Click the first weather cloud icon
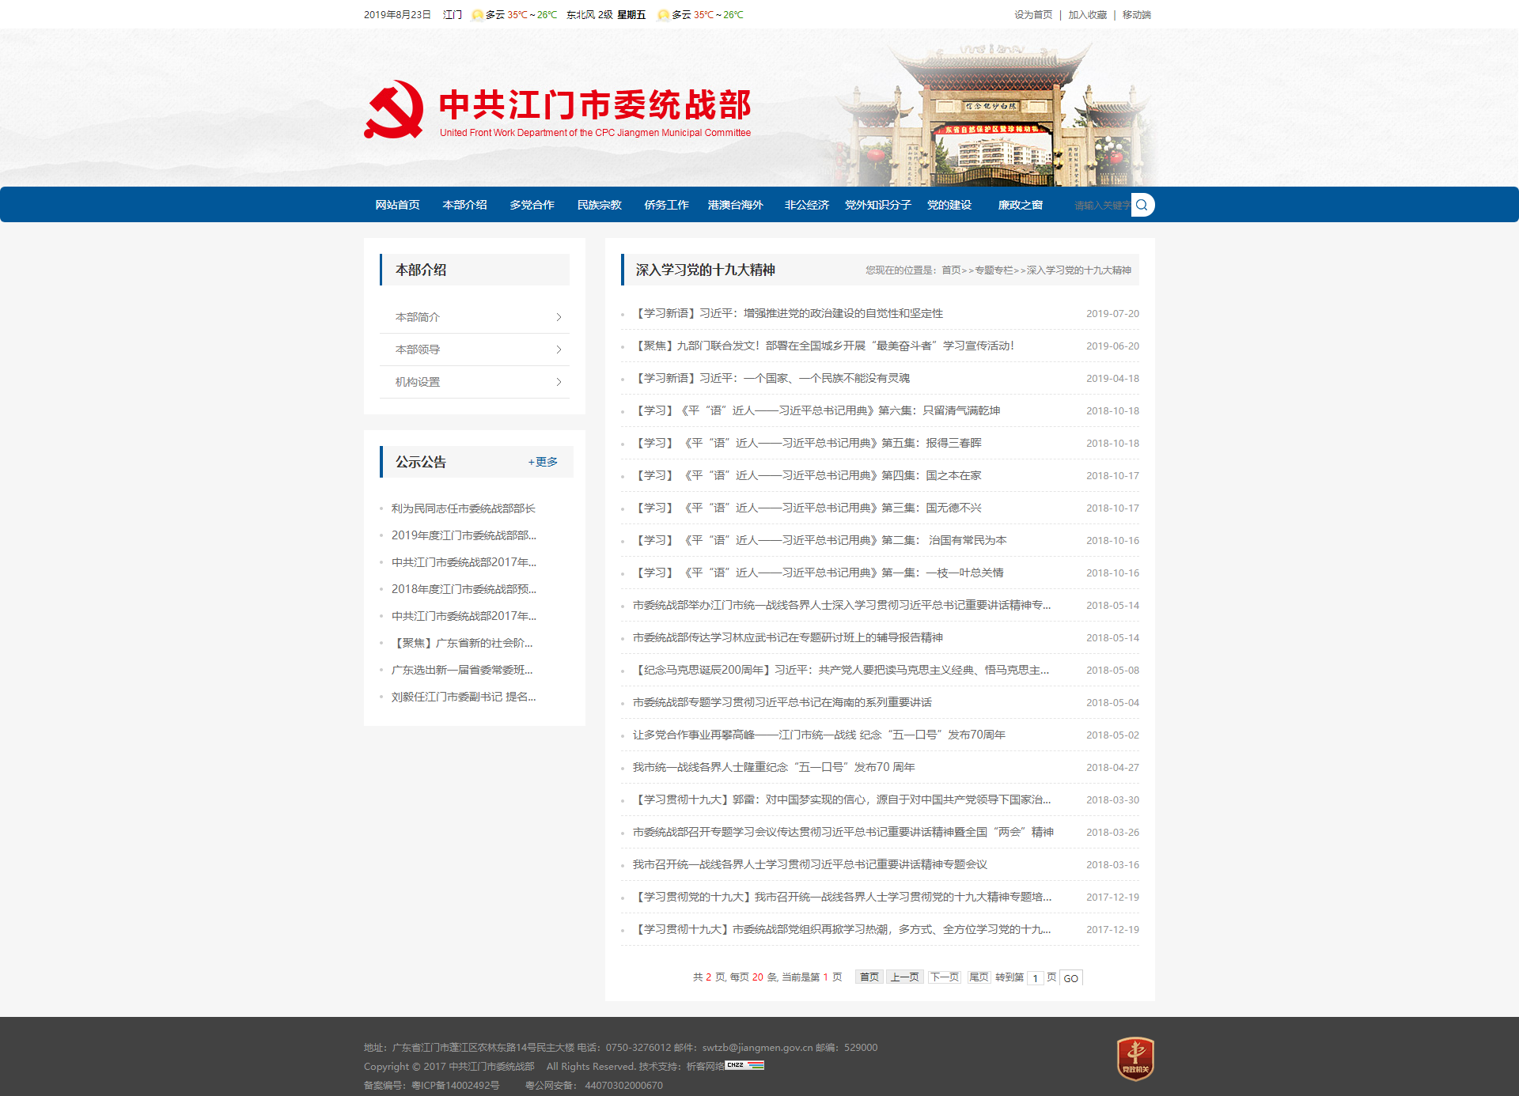The height and width of the screenshot is (1096, 1519). (477, 15)
